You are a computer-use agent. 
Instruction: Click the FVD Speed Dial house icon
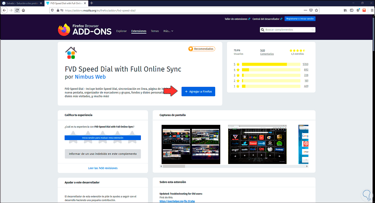71,53
